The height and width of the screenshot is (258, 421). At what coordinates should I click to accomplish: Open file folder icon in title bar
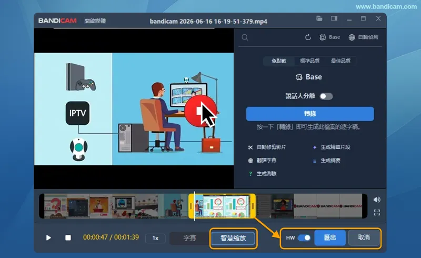click(319, 18)
